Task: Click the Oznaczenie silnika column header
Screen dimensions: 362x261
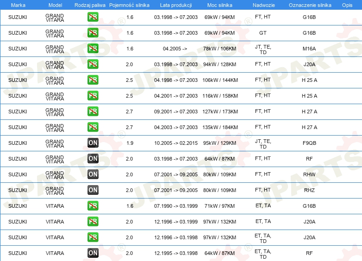Action: [x=310, y=5]
